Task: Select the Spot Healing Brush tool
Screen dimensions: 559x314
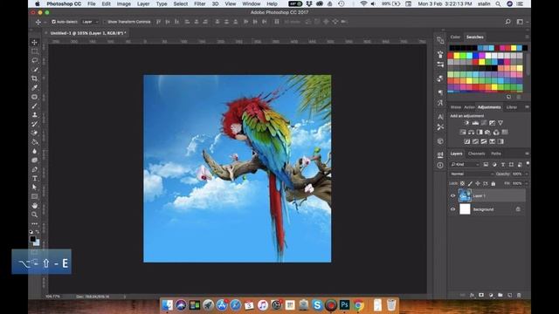Action: point(35,97)
